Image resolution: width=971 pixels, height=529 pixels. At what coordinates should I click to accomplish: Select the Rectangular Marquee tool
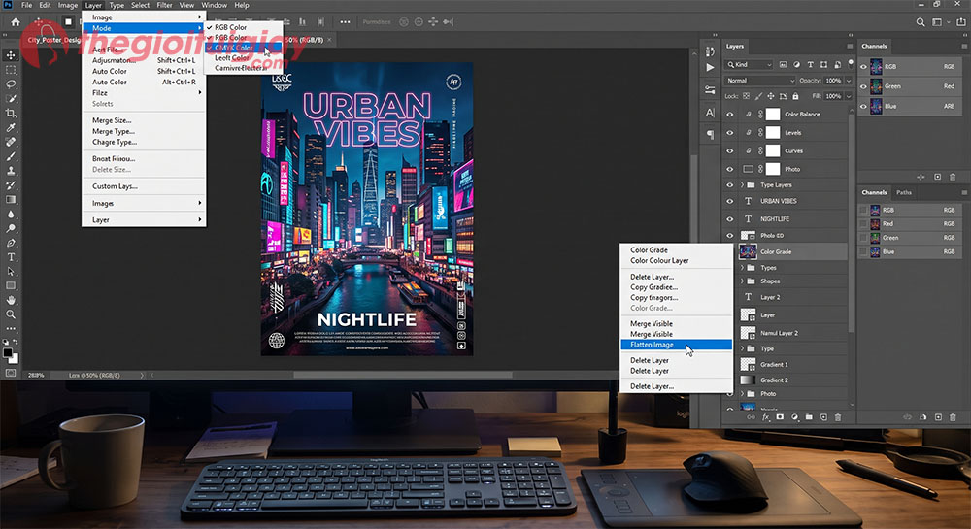click(11, 70)
